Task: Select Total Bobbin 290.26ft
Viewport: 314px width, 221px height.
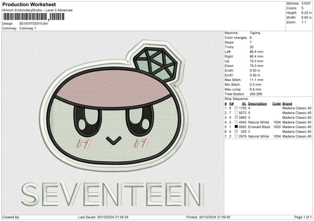Action: tap(256, 94)
